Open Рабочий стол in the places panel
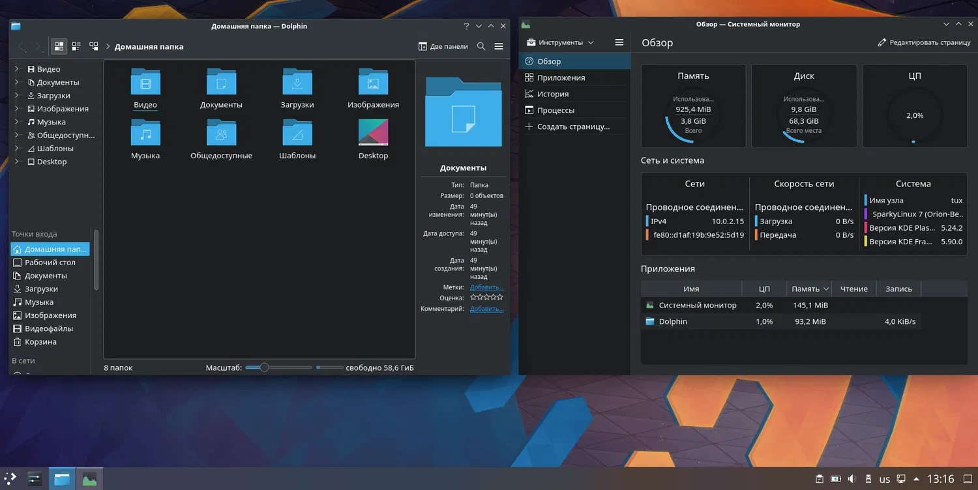Image resolution: width=978 pixels, height=490 pixels. (x=50, y=263)
